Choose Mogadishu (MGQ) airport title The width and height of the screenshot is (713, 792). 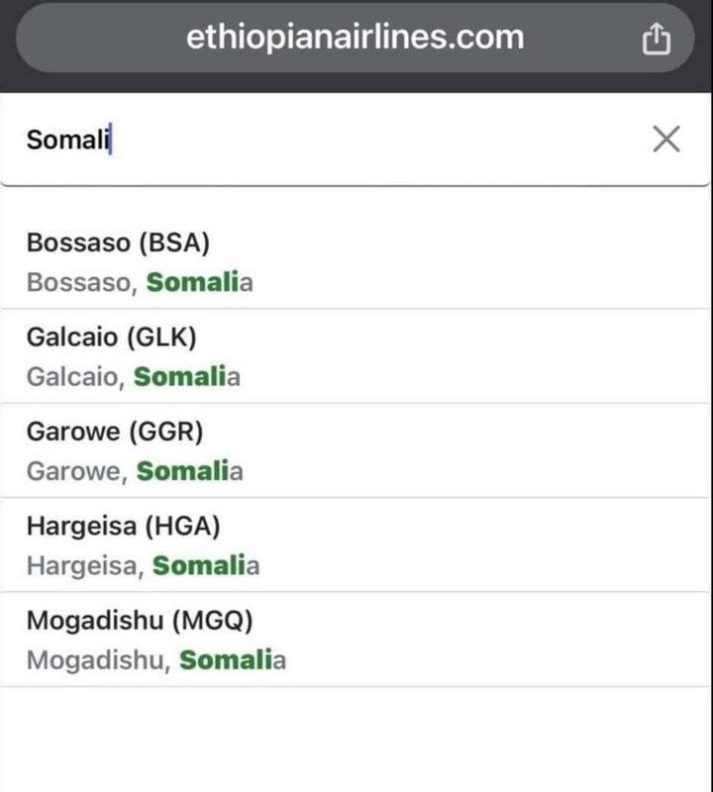pyautogui.click(x=140, y=621)
